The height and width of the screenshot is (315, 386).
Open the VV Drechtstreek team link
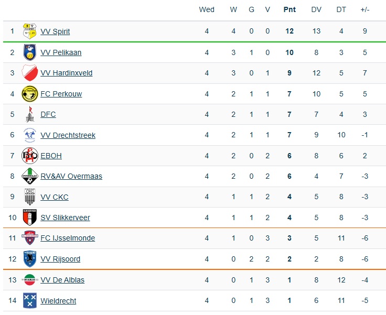(x=68, y=135)
